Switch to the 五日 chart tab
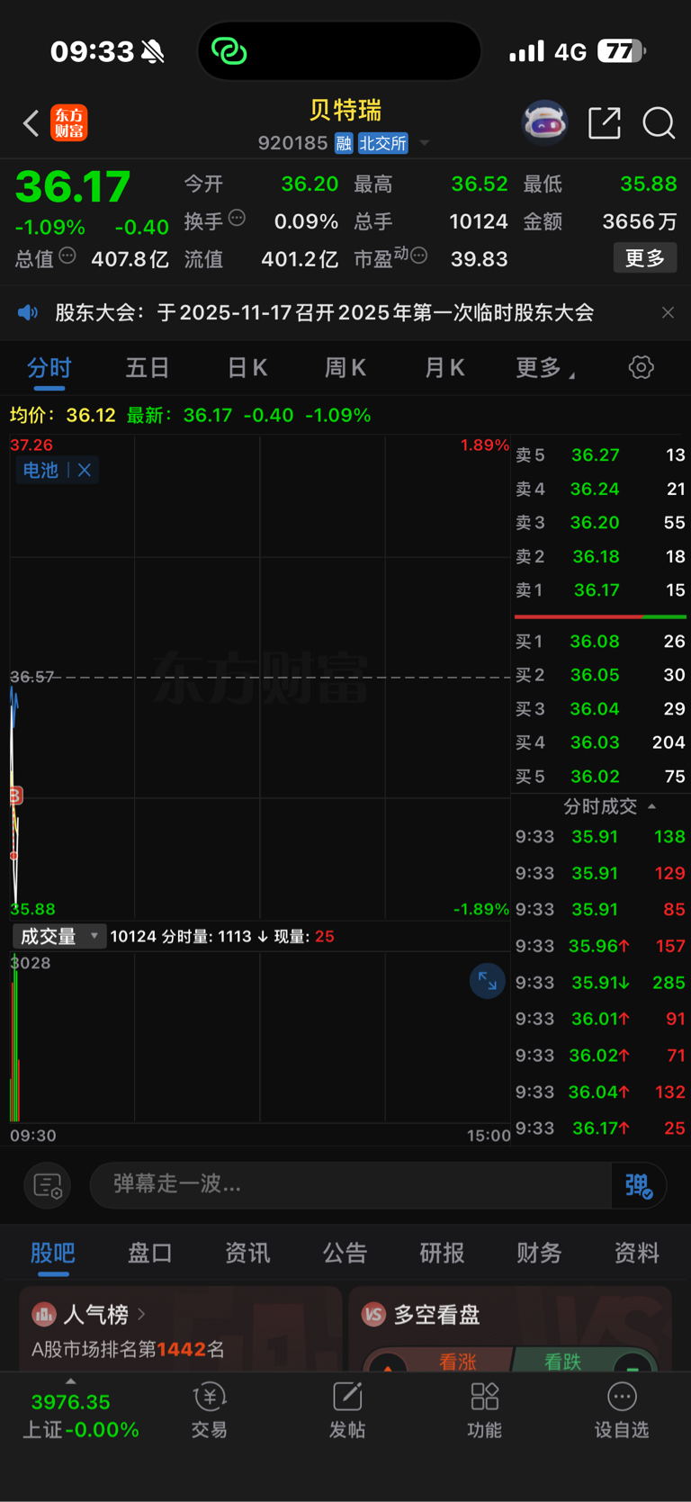Screen dimensions: 691x1502 pyautogui.click(x=148, y=368)
